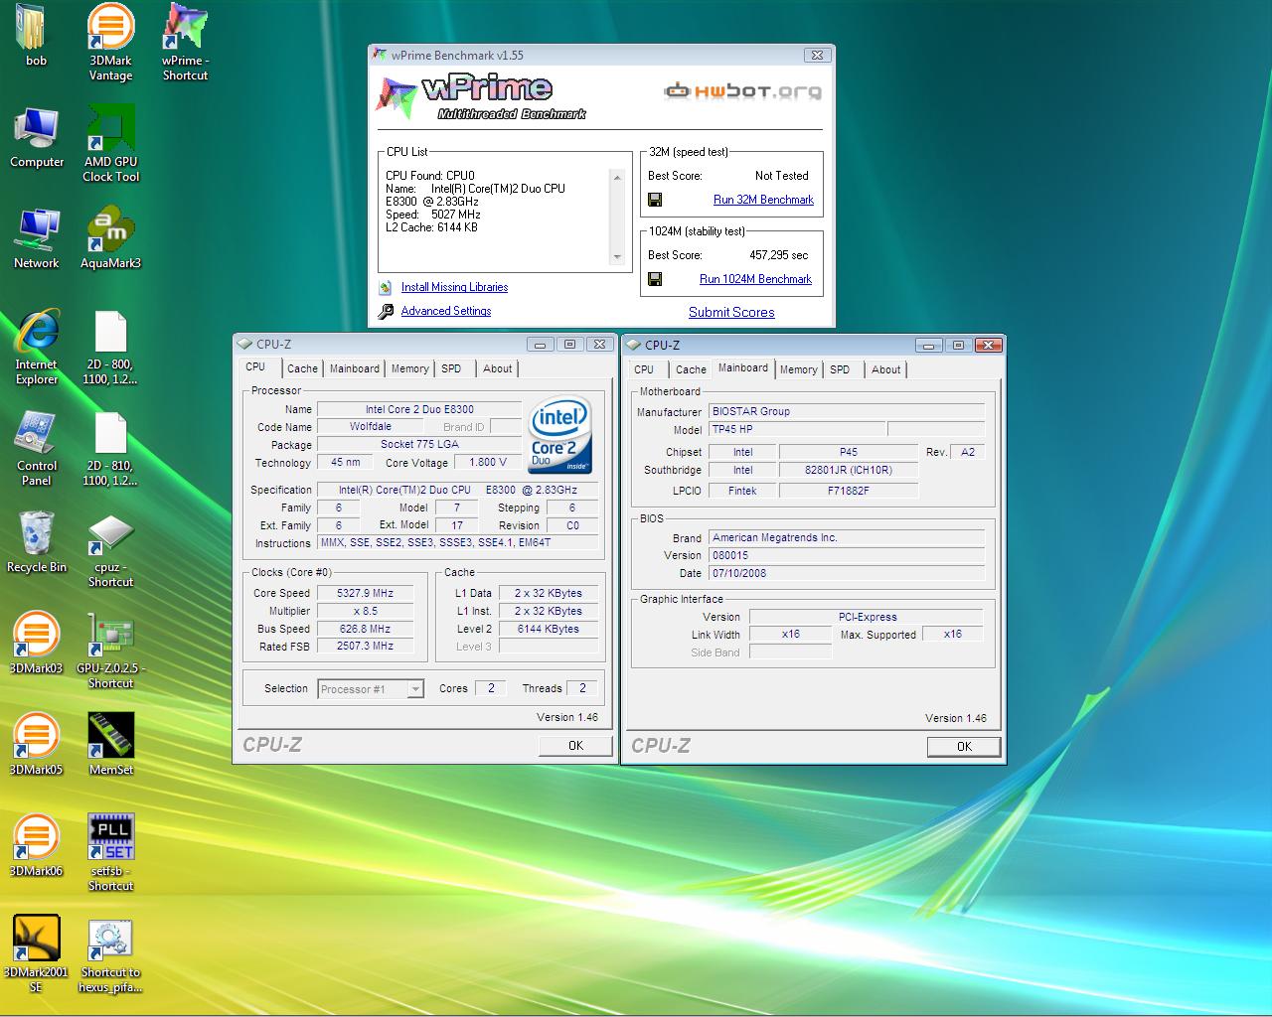Open Internet Explorer icon
Viewport: 1272px width, 1017px height.
pos(37,348)
